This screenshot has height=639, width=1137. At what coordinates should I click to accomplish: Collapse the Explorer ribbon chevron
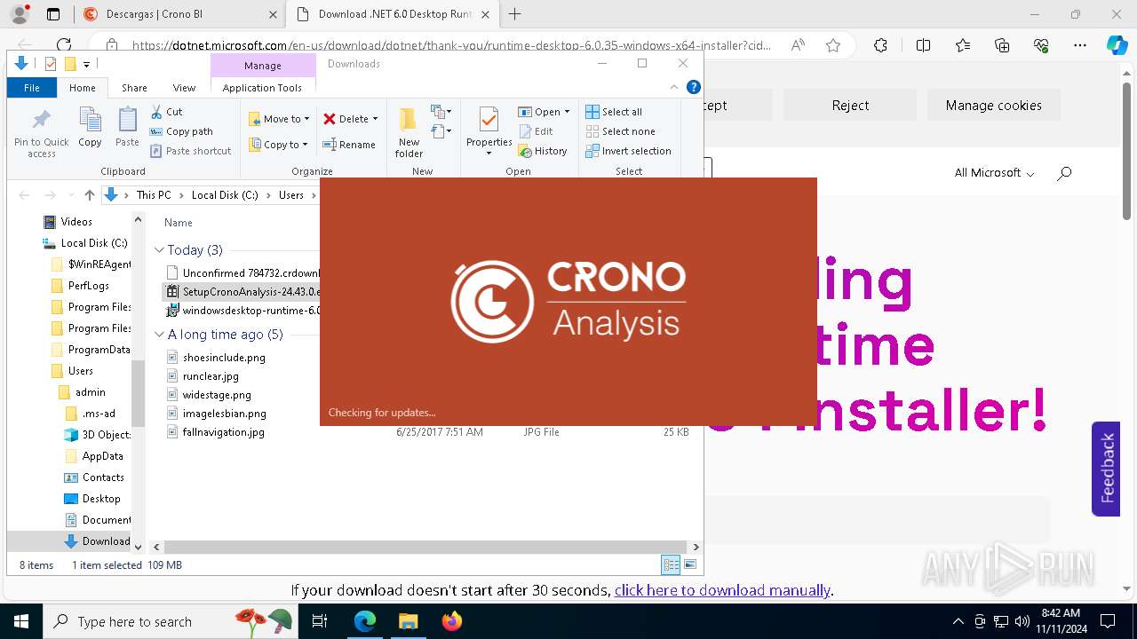[674, 87]
